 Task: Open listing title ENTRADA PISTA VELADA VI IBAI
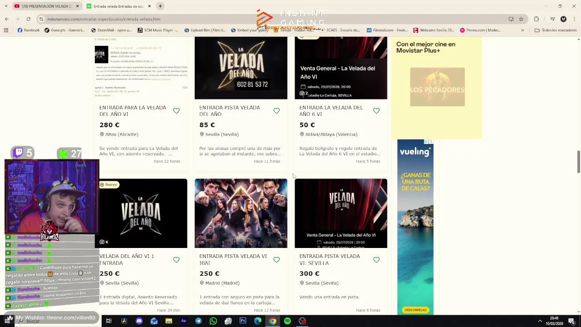(x=233, y=259)
